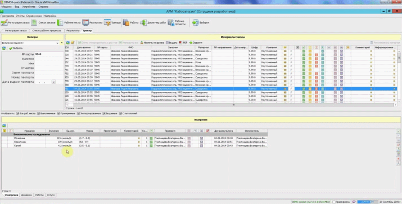This screenshot has height=204, width=402.
Task: Click the horizontal scrollbar of orders table
Action: [x=233, y=105]
